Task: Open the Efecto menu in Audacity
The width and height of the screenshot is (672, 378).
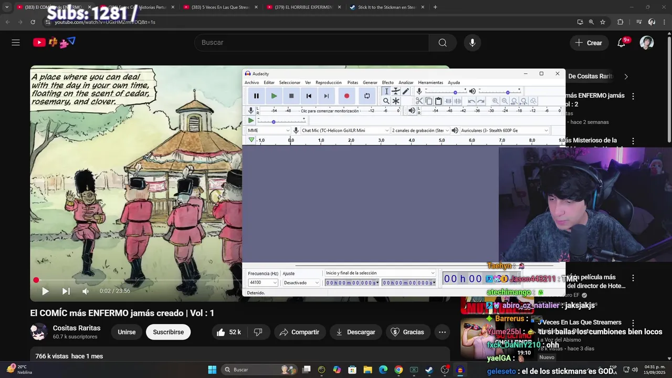Action: (x=387, y=82)
